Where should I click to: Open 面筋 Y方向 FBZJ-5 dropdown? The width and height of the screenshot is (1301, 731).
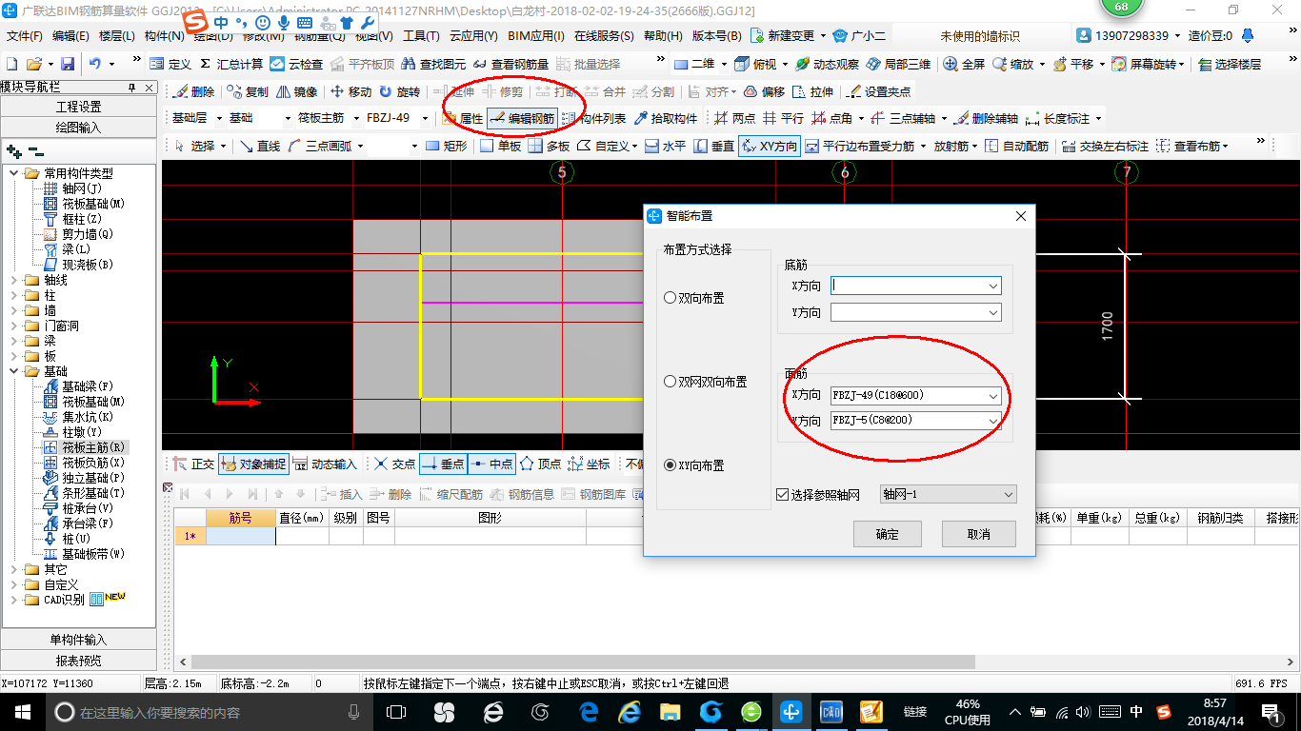point(993,421)
